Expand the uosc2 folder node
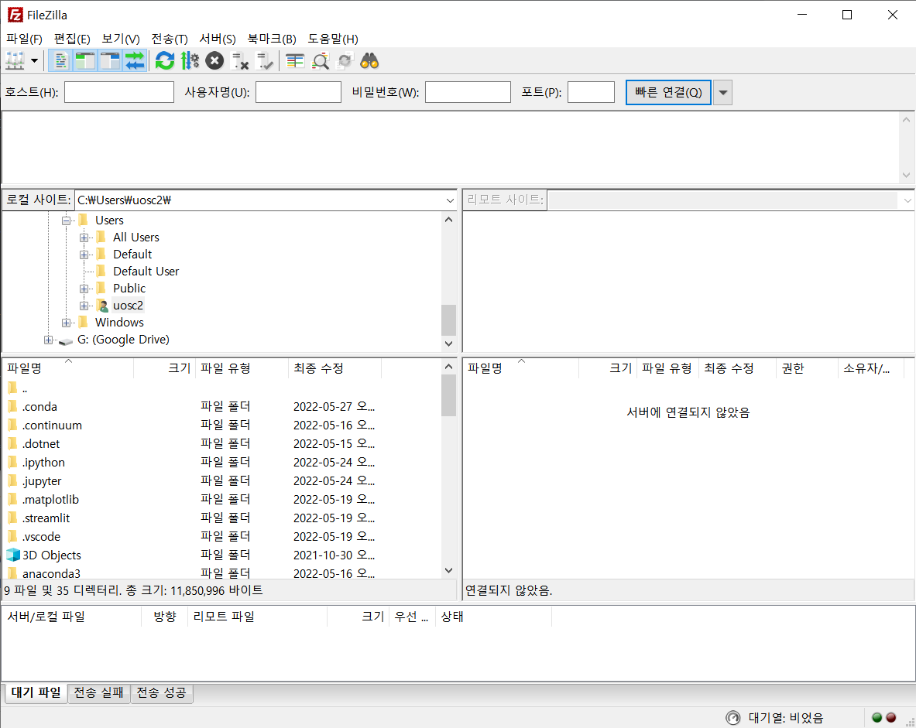 pyautogui.click(x=84, y=306)
